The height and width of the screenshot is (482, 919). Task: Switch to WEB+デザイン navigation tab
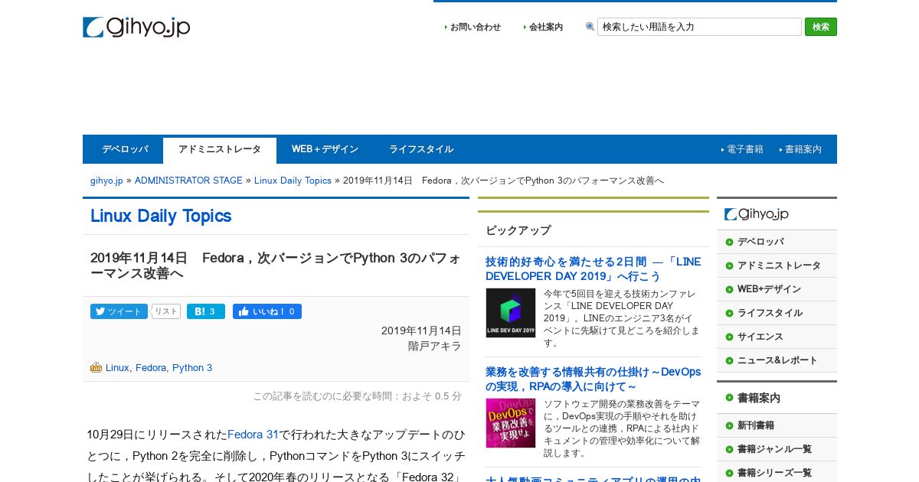point(325,149)
